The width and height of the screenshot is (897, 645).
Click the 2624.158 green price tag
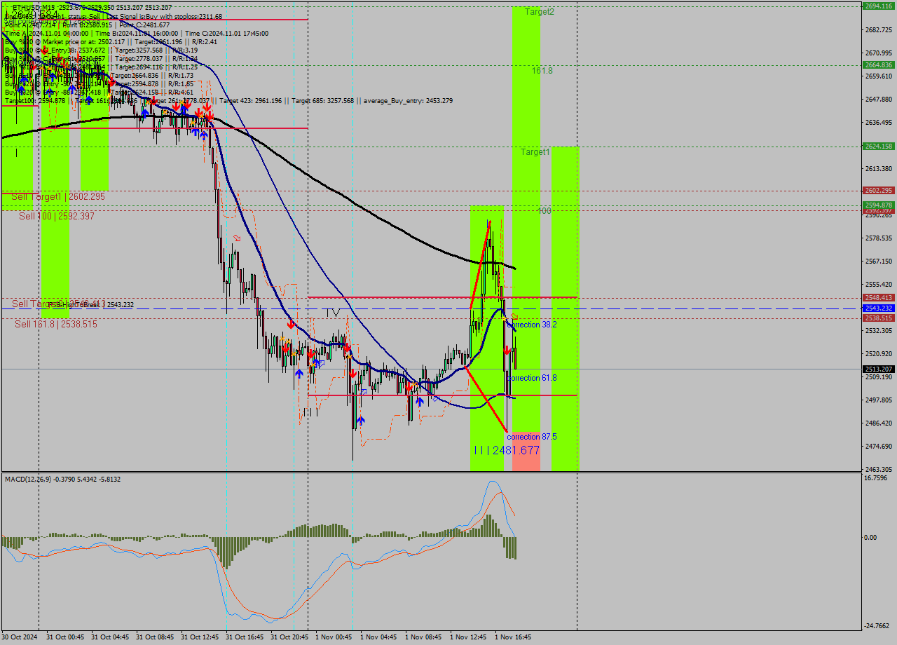click(x=878, y=147)
